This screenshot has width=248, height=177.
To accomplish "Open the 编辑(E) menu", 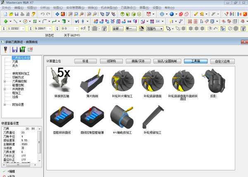I will (19, 7).
